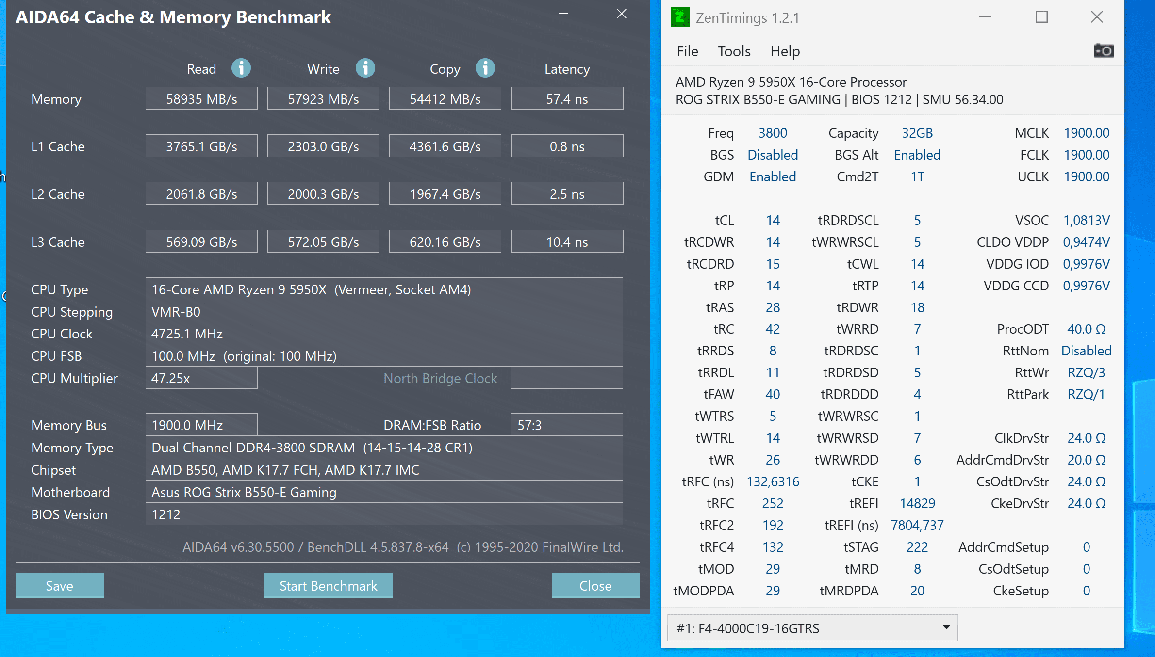Click the Write info icon in AIDA64

tap(365, 68)
